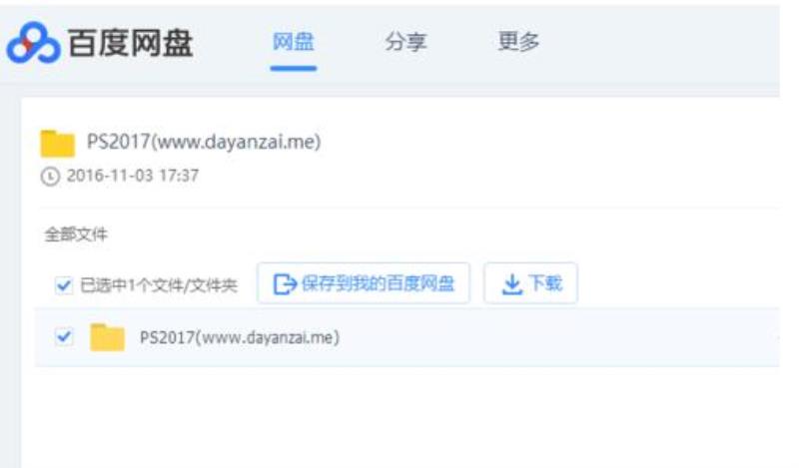Click the clock icon next to date

click(x=50, y=177)
